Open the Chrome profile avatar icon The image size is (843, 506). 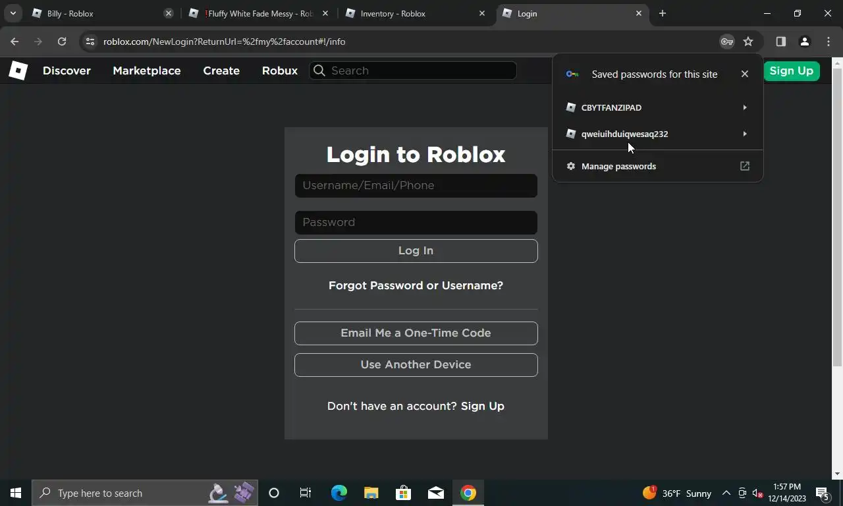point(804,42)
